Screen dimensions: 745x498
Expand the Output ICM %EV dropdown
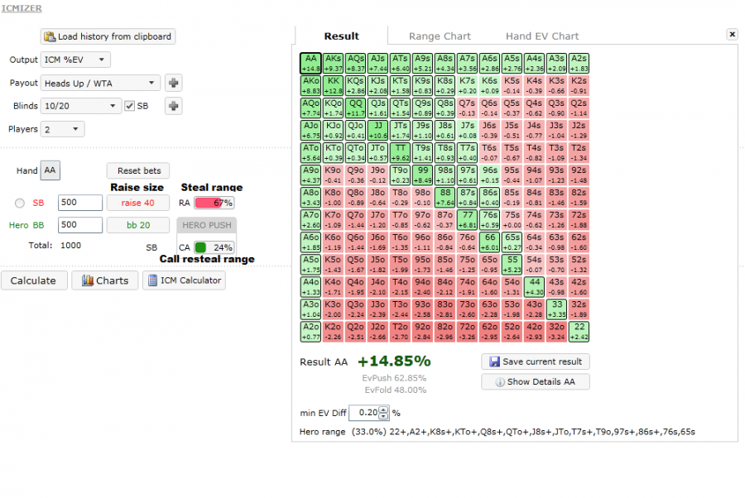(x=75, y=60)
